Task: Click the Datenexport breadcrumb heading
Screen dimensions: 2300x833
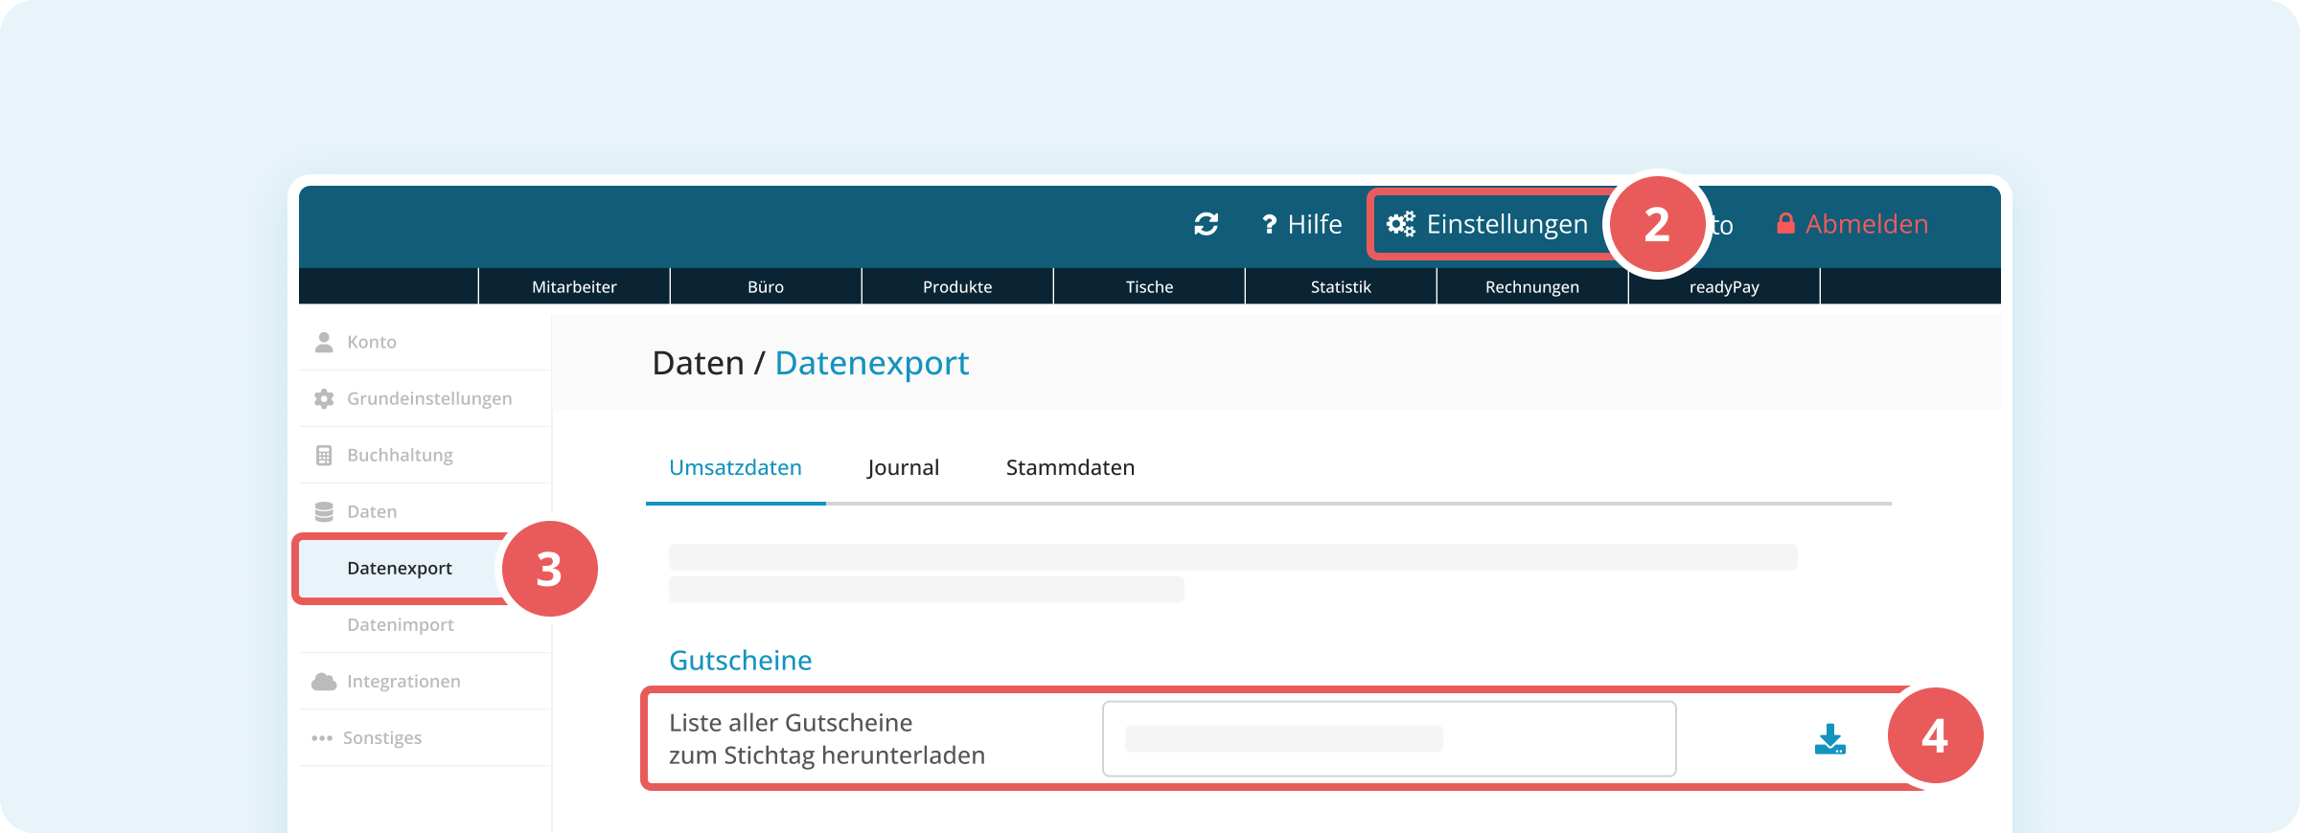Action: click(x=872, y=363)
